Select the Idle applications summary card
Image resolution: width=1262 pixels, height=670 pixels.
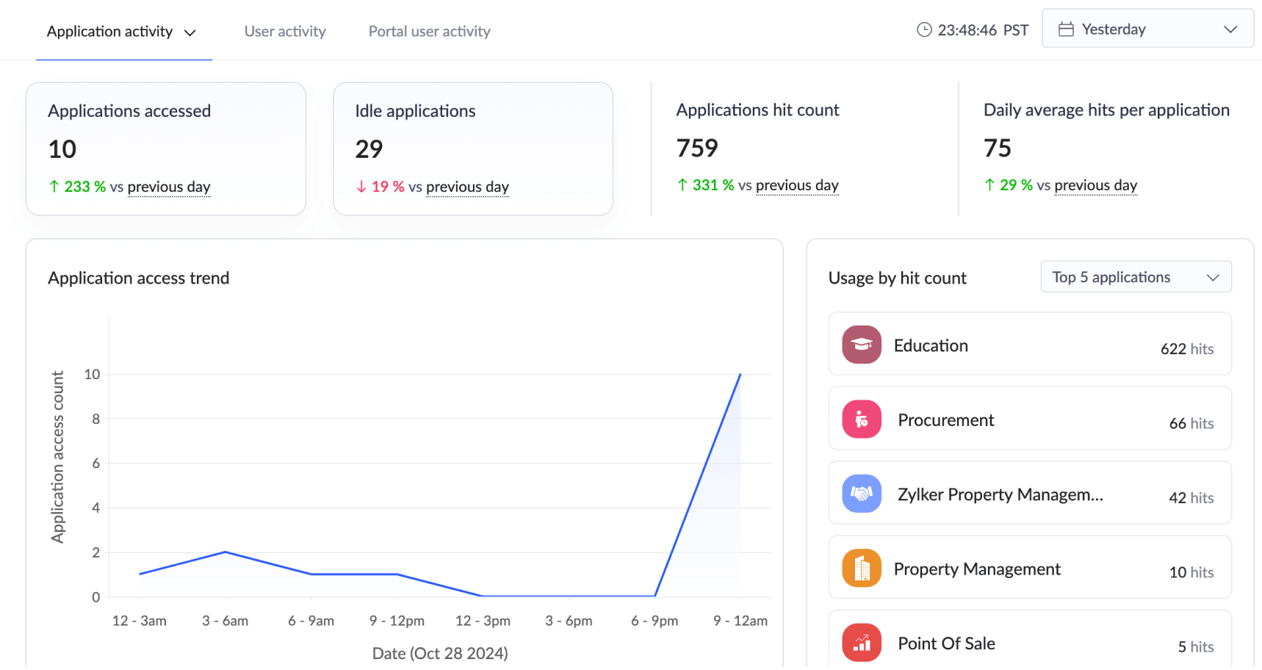pyautogui.click(x=473, y=148)
